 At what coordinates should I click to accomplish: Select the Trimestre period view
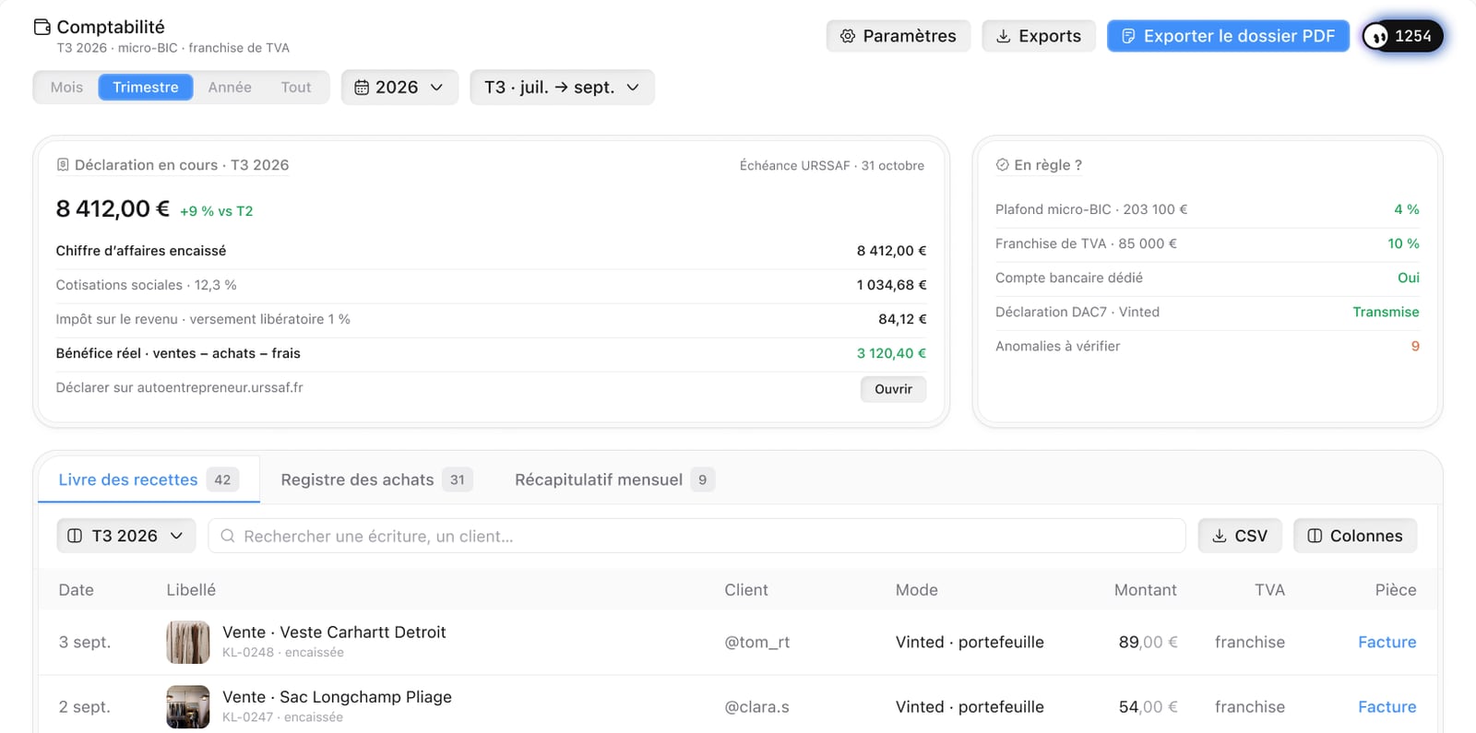point(146,88)
